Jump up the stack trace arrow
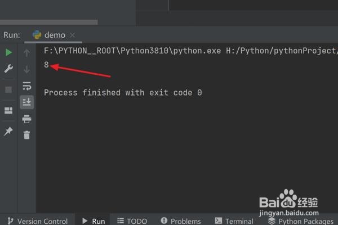Viewport: 338px width, 225px height. tap(26, 53)
